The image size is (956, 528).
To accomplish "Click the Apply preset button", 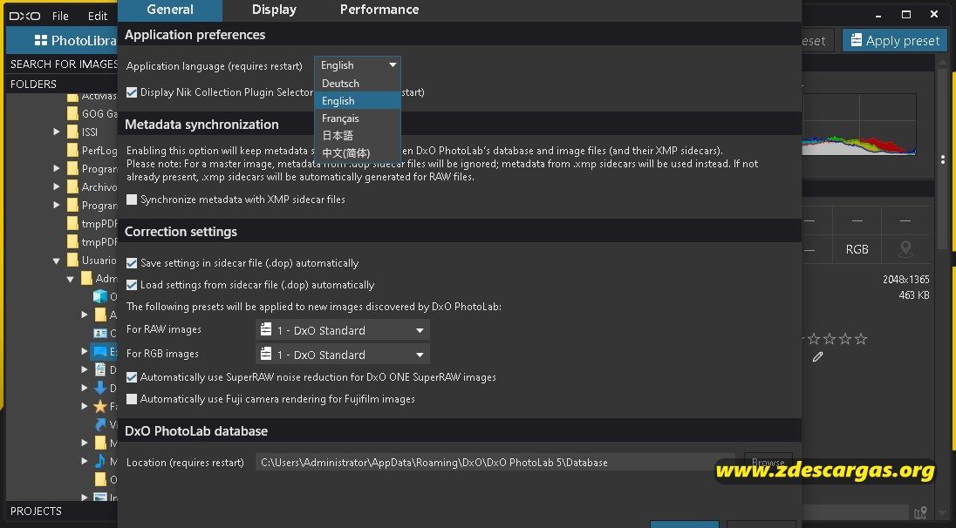I will point(895,40).
